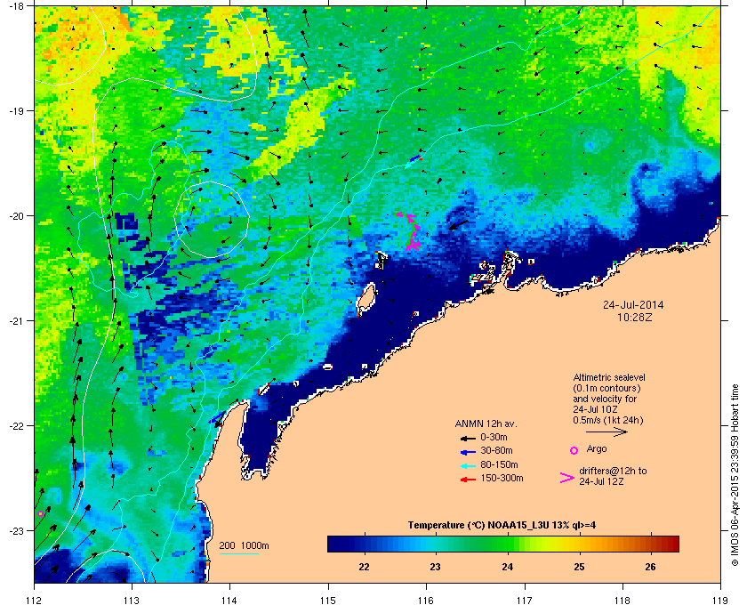Click the '-18' latitude axis label
Image resolution: width=747 pixels, height=605 pixels.
click(x=16, y=5)
